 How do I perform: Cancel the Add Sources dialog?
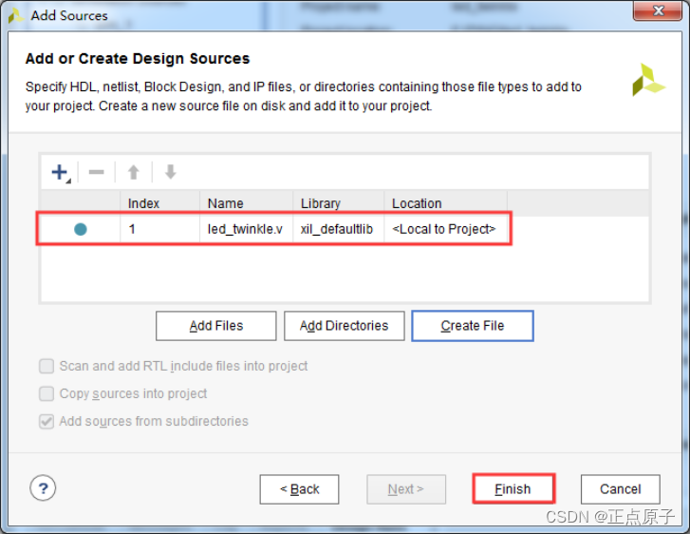coord(621,489)
